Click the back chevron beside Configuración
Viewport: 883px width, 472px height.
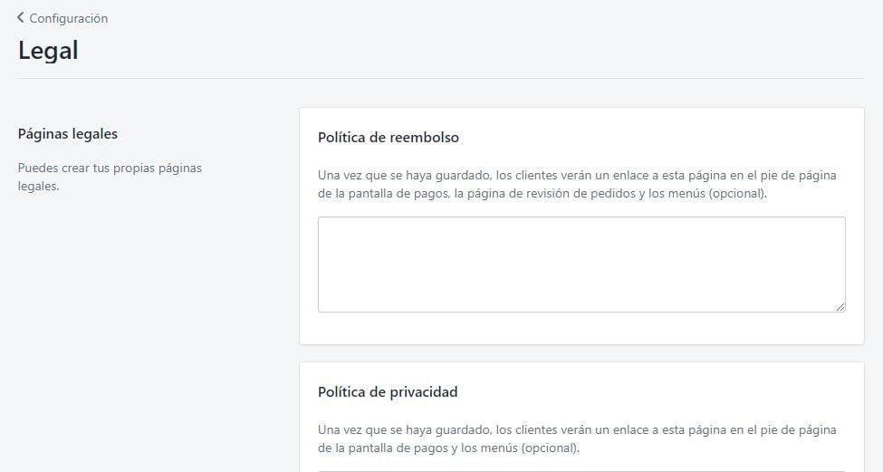pos(21,17)
